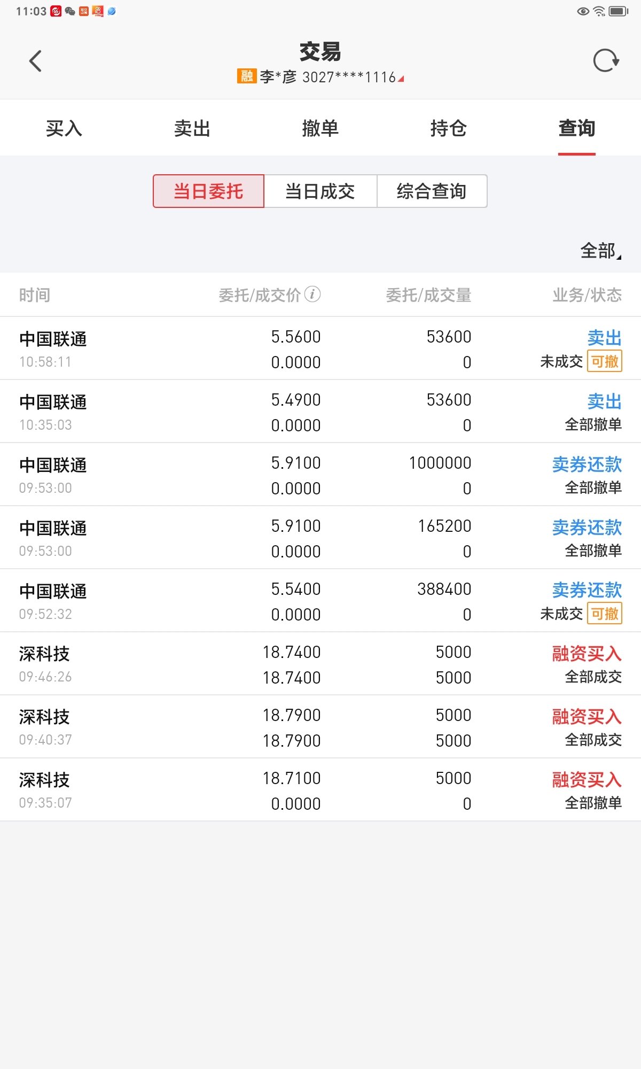Tap the WeChat status bar icon
Image resolution: width=641 pixels, height=1069 pixels.
coord(70,11)
